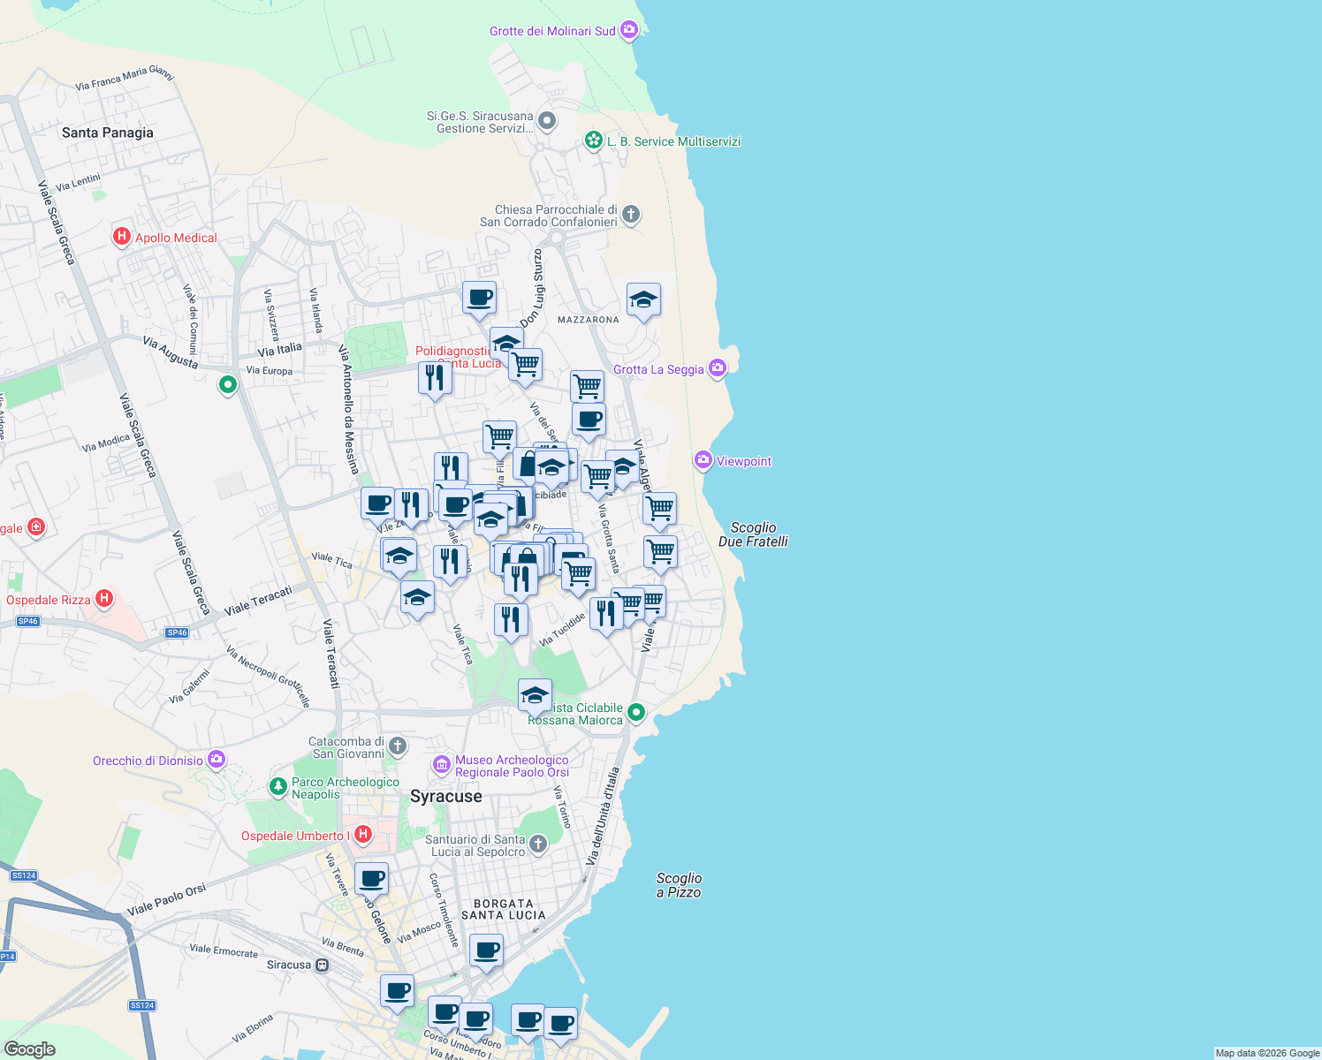The height and width of the screenshot is (1060, 1322).
Task: Select the Parco Archeologico Neapolis tree icon
Action: (x=278, y=786)
